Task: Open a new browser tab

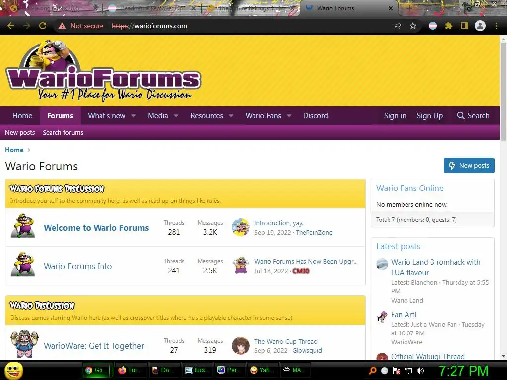Action: (408, 8)
